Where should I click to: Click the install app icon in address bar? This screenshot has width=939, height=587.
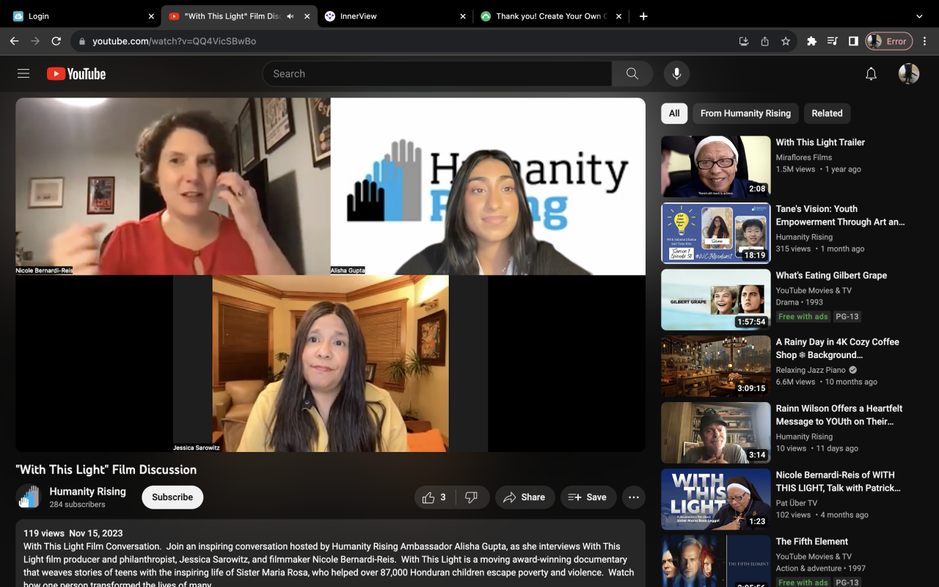pos(744,41)
